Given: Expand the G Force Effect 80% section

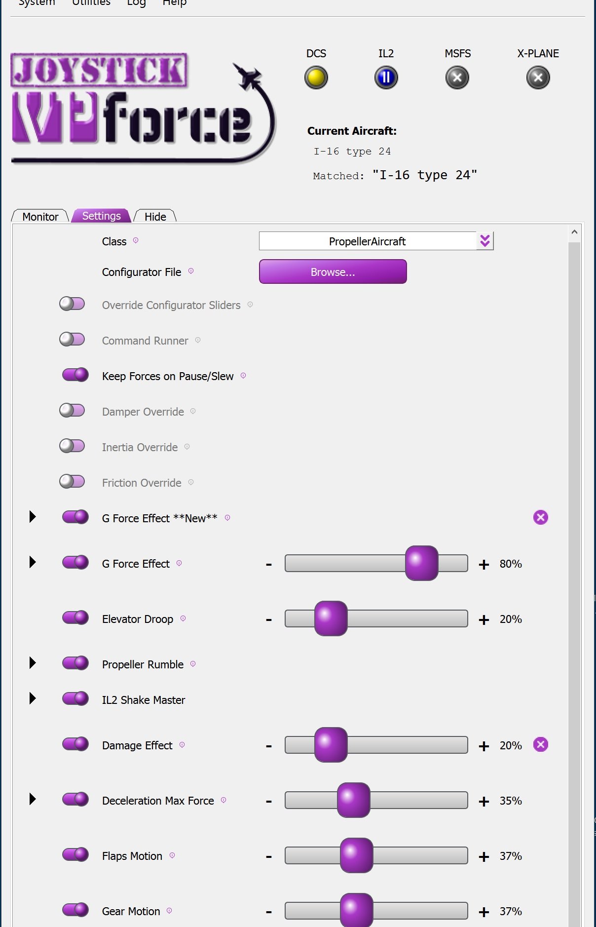Looking at the screenshot, I should pos(33,562).
